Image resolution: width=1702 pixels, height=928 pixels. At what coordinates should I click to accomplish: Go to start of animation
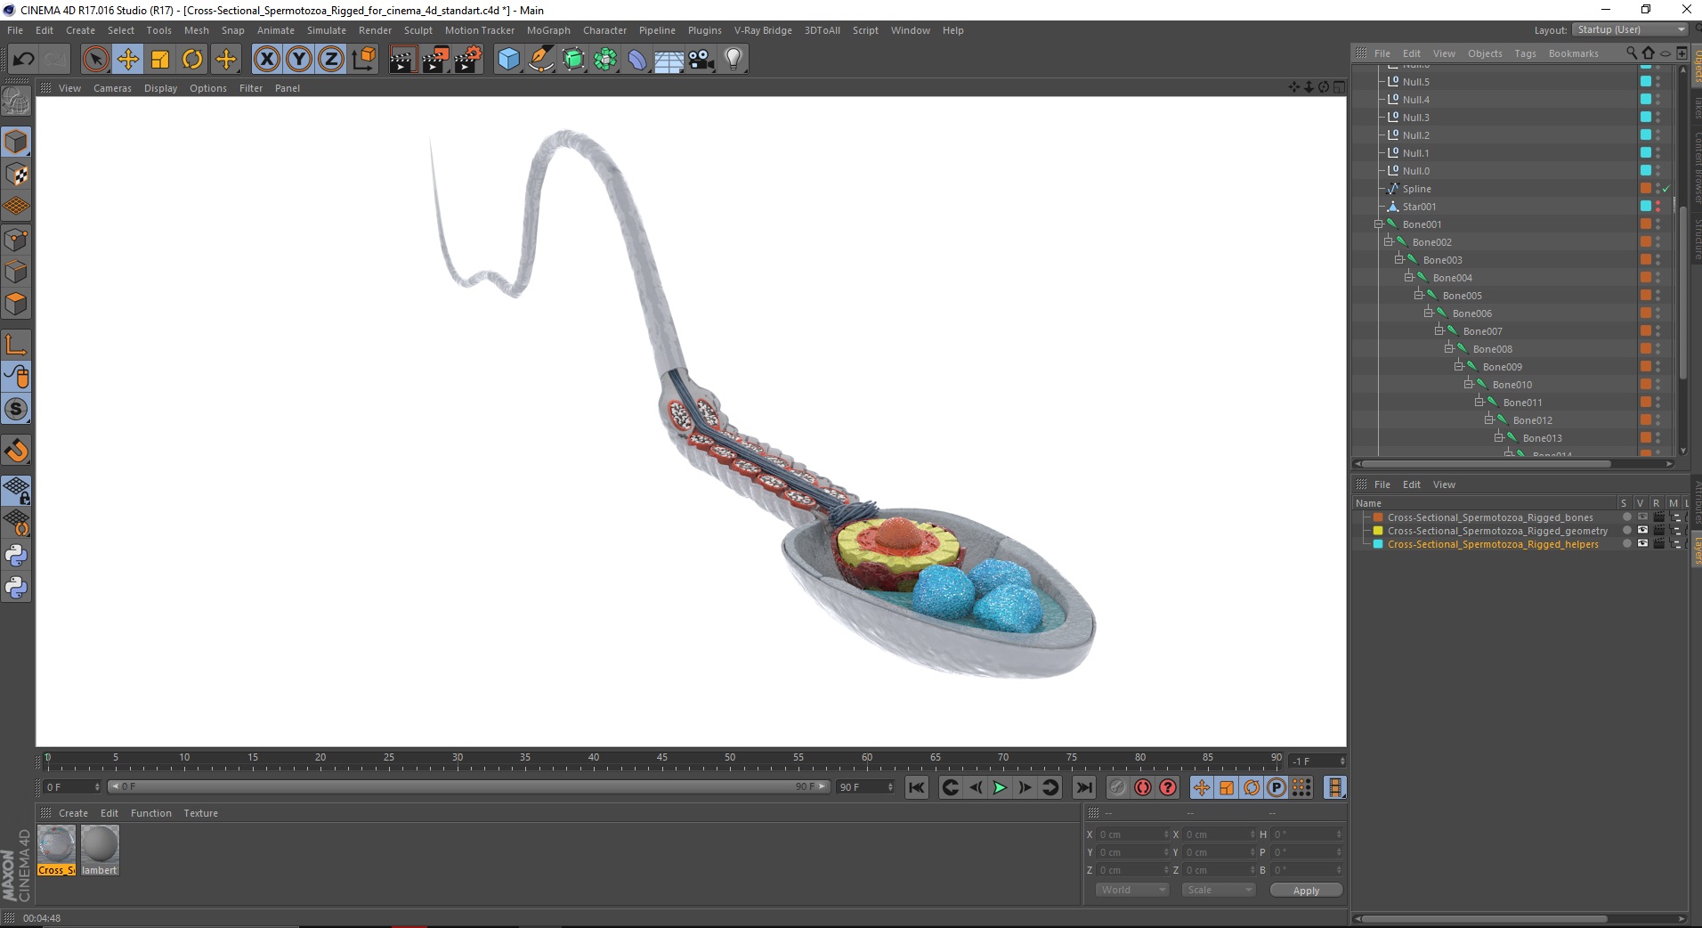tap(916, 787)
